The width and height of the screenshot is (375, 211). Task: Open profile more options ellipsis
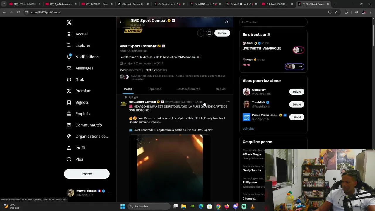point(201,33)
